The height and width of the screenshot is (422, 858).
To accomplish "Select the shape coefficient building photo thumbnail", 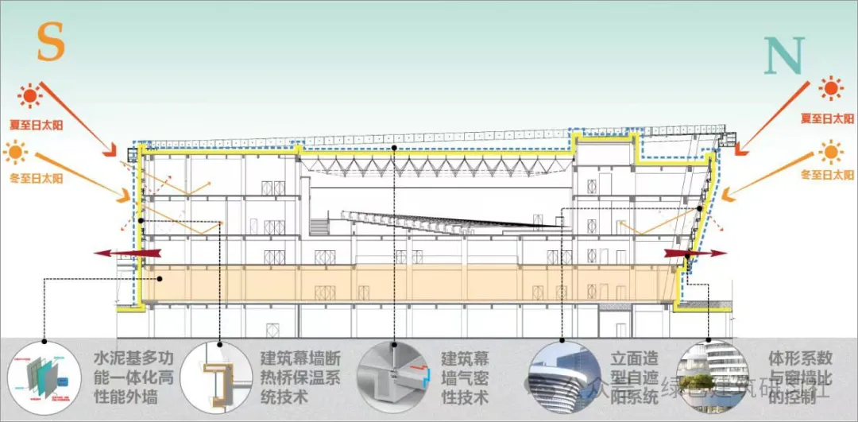I will (x=711, y=375).
